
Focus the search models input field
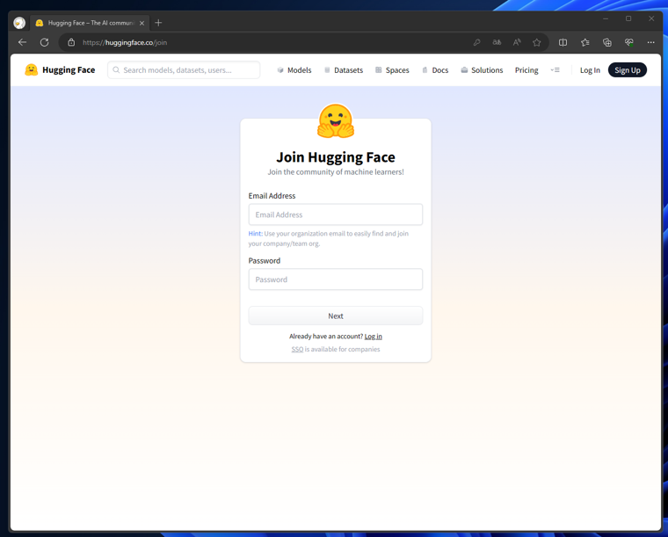point(184,69)
